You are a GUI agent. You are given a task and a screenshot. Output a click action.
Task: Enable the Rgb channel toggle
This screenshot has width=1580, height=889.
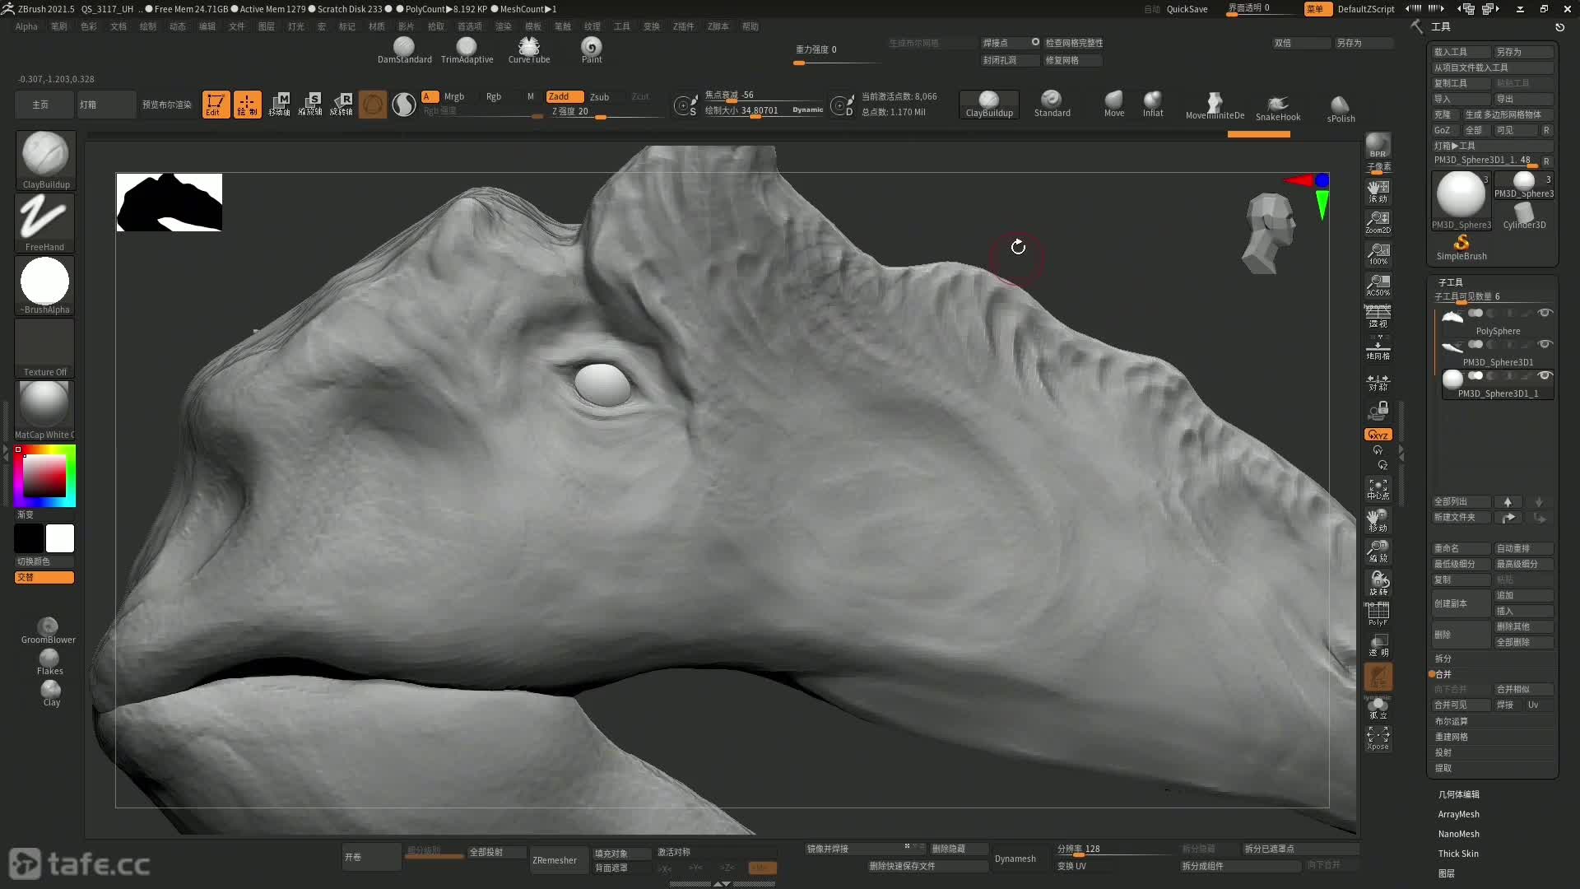point(493,96)
